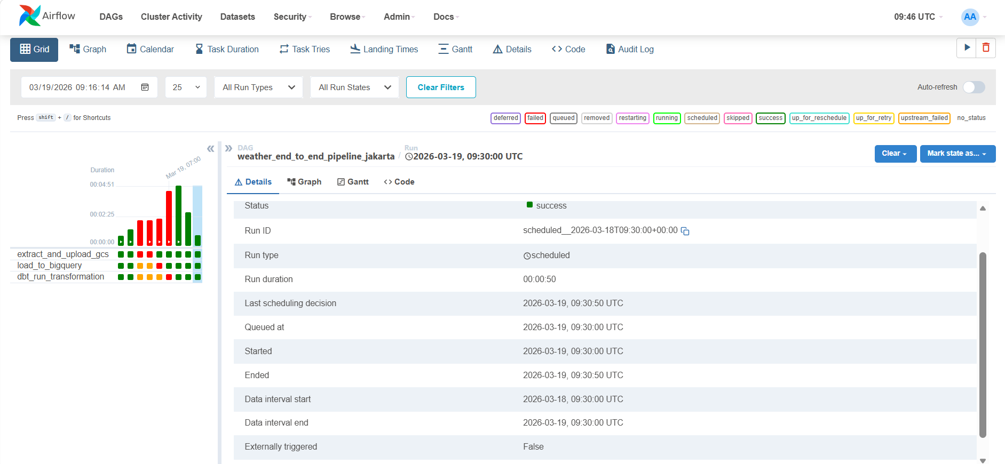Image resolution: width=1005 pixels, height=464 pixels.
Task: Open the Mark state as dropdown
Action: tap(957, 154)
